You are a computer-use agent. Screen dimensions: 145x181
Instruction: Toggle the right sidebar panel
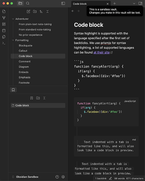(x=140, y=3)
